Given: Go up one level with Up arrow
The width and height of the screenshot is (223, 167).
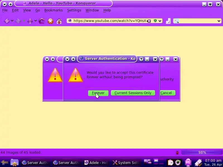Looking at the screenshot, I should pos(30,21).
